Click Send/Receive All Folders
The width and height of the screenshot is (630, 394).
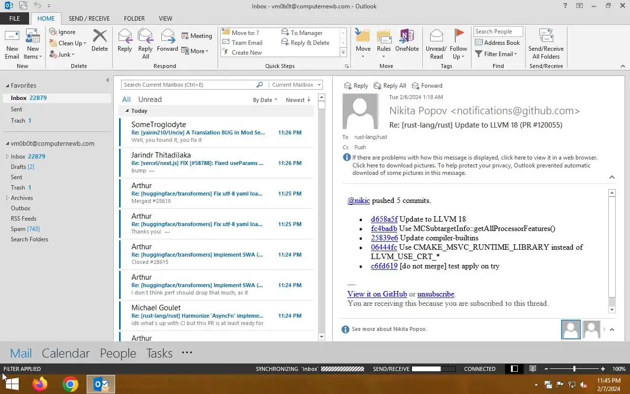[546, 44]
